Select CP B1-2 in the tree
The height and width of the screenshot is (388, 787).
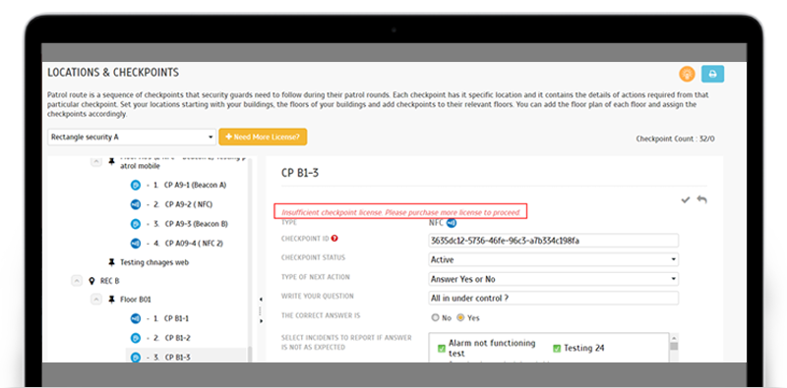point(177,338)
